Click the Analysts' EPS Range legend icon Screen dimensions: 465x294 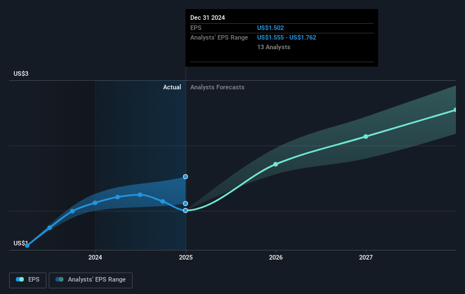coord(59,279)
